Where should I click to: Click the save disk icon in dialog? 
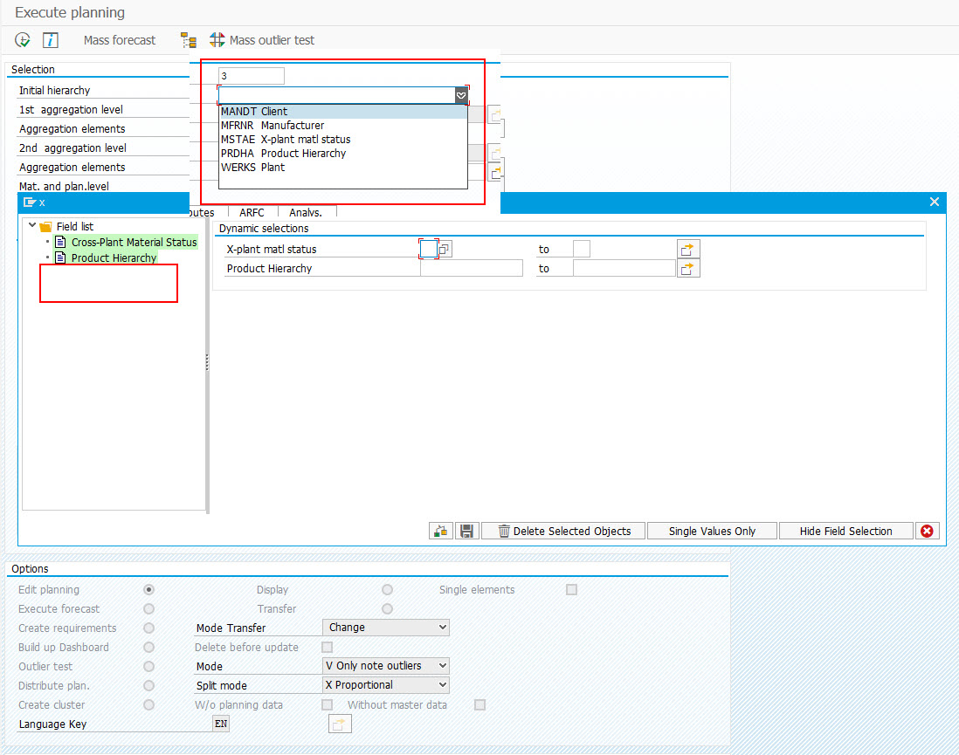[x=466, y=532]
